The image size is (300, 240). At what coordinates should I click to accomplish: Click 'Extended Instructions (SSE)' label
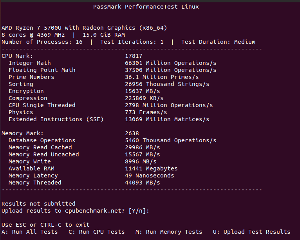click(x=56, y=119)
